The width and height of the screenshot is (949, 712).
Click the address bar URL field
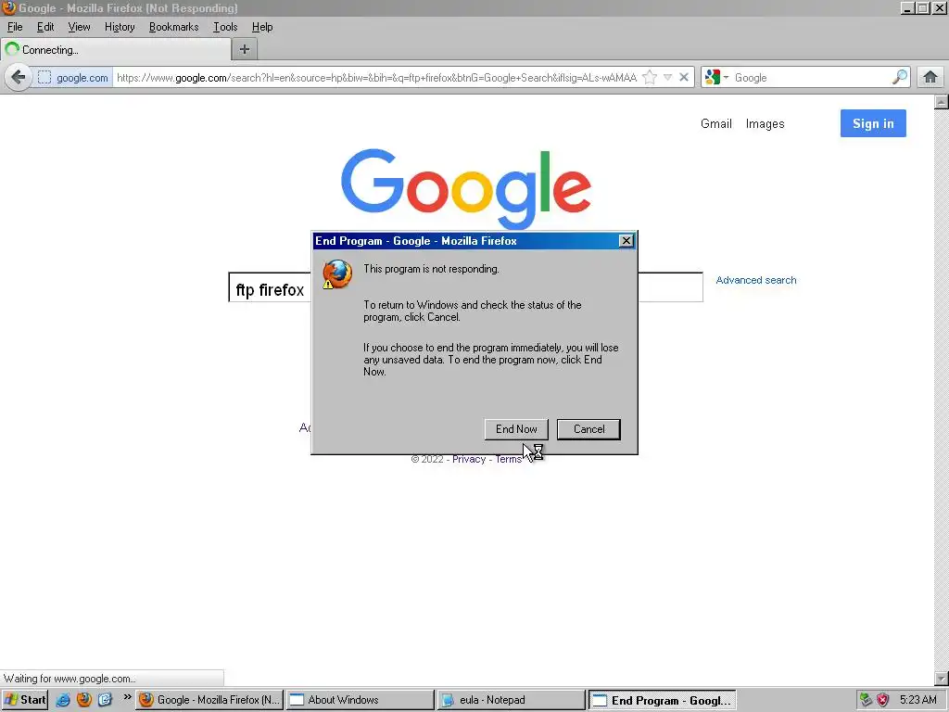376,78
